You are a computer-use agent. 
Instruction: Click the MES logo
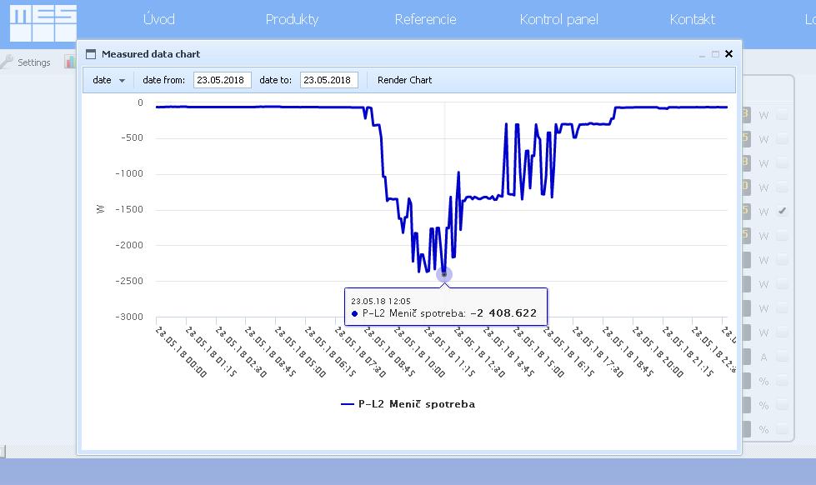pos(43,23)
